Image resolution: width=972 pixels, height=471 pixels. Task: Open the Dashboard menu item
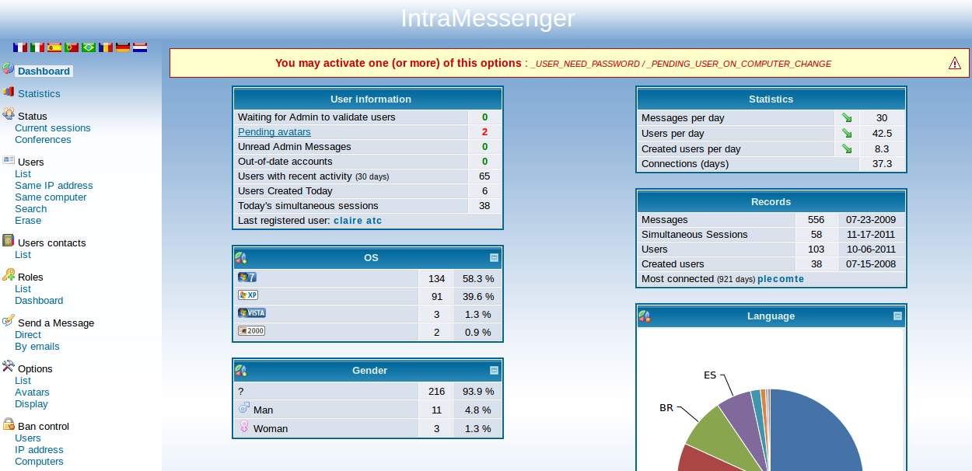coord(44,71)
